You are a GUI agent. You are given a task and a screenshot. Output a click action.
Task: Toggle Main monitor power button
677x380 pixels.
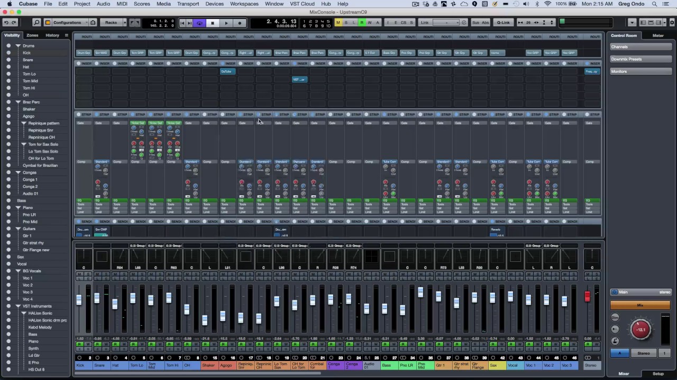point(614,292)
